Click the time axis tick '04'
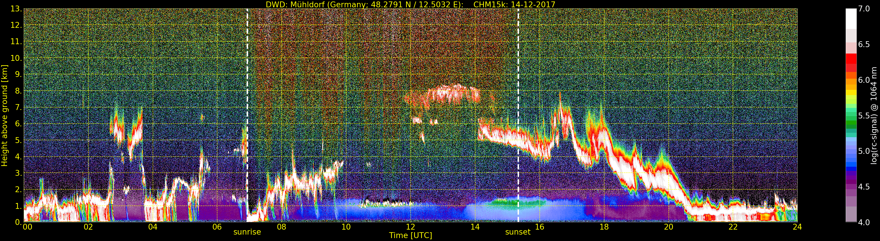The image size is (880, 241). tap(153, 227)
